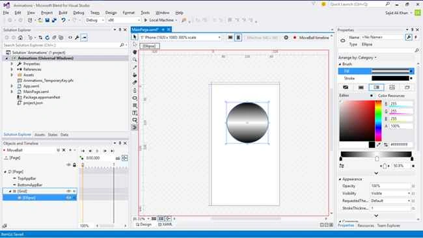
Task: Toggle recording indicator for MoveBall timeline
Action: click(x=295, y=38)
